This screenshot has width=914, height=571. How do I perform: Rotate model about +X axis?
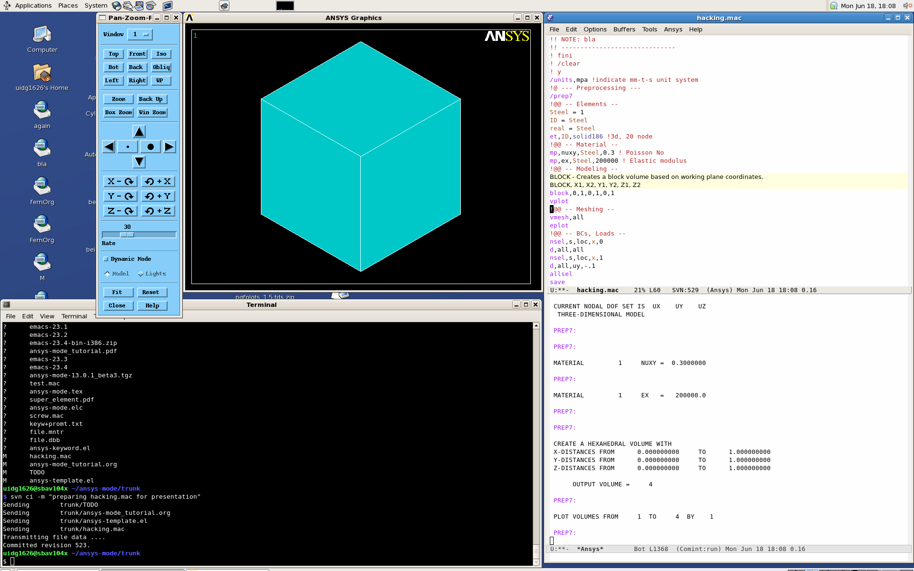pos(158,182)
